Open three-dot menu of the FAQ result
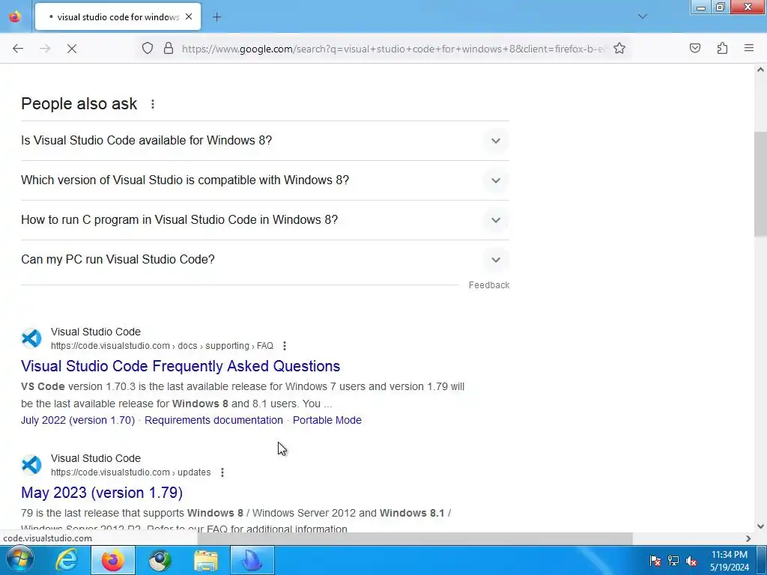Image resolution: width=767 pixels, height=575 pixels. [x=284, y=346]
